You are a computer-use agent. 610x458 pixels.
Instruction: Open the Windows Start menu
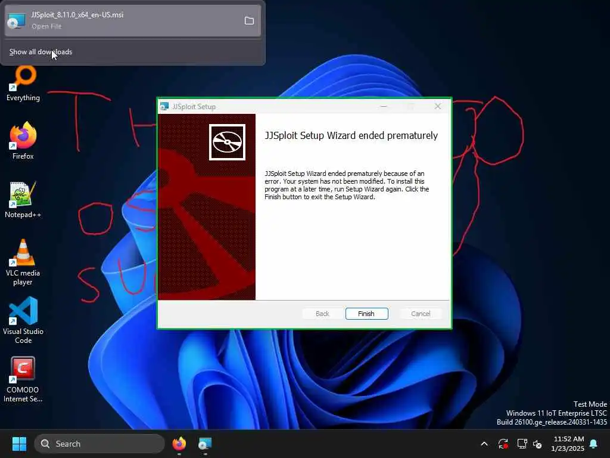[x=19, y=444]
